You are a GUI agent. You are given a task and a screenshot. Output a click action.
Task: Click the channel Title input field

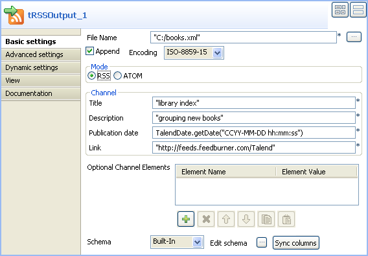pos(254,103)
